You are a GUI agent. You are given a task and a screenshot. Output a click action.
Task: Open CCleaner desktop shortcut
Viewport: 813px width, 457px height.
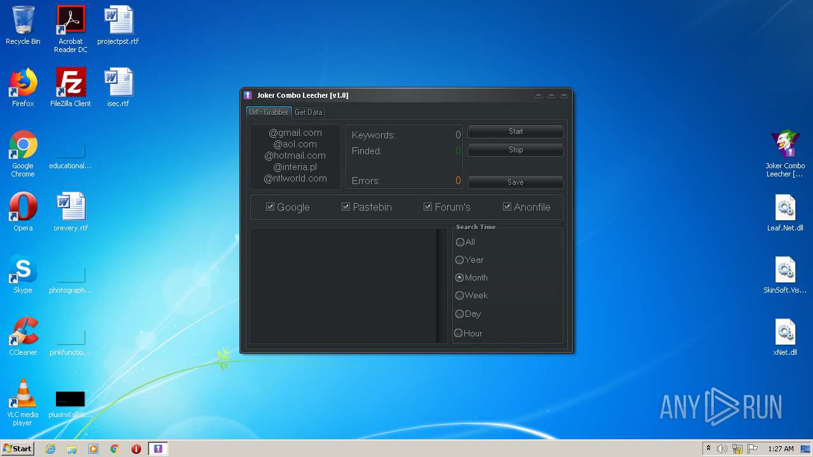click(23, 336)
